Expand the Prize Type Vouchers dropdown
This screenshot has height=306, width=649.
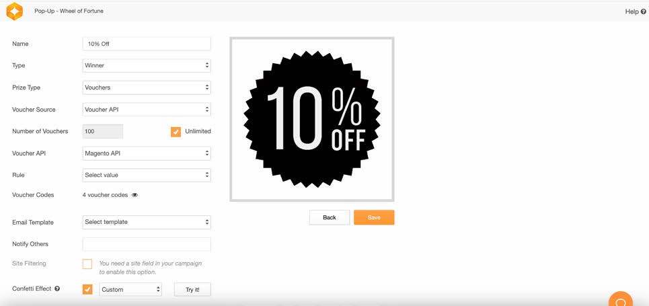tap(147, 87)
